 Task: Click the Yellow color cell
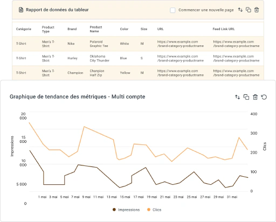pyautogui.click(x=125, y=73)
